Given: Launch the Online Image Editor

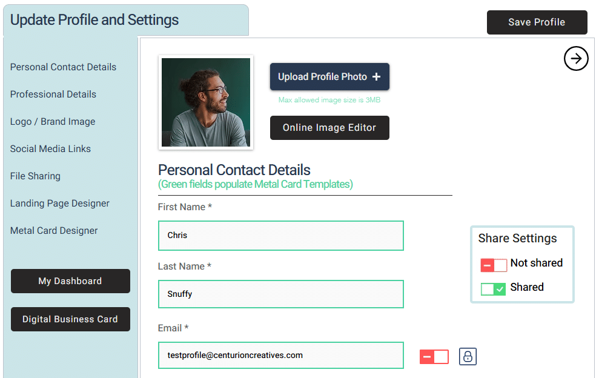Looking at the screenshot, I should coord(329,128).
